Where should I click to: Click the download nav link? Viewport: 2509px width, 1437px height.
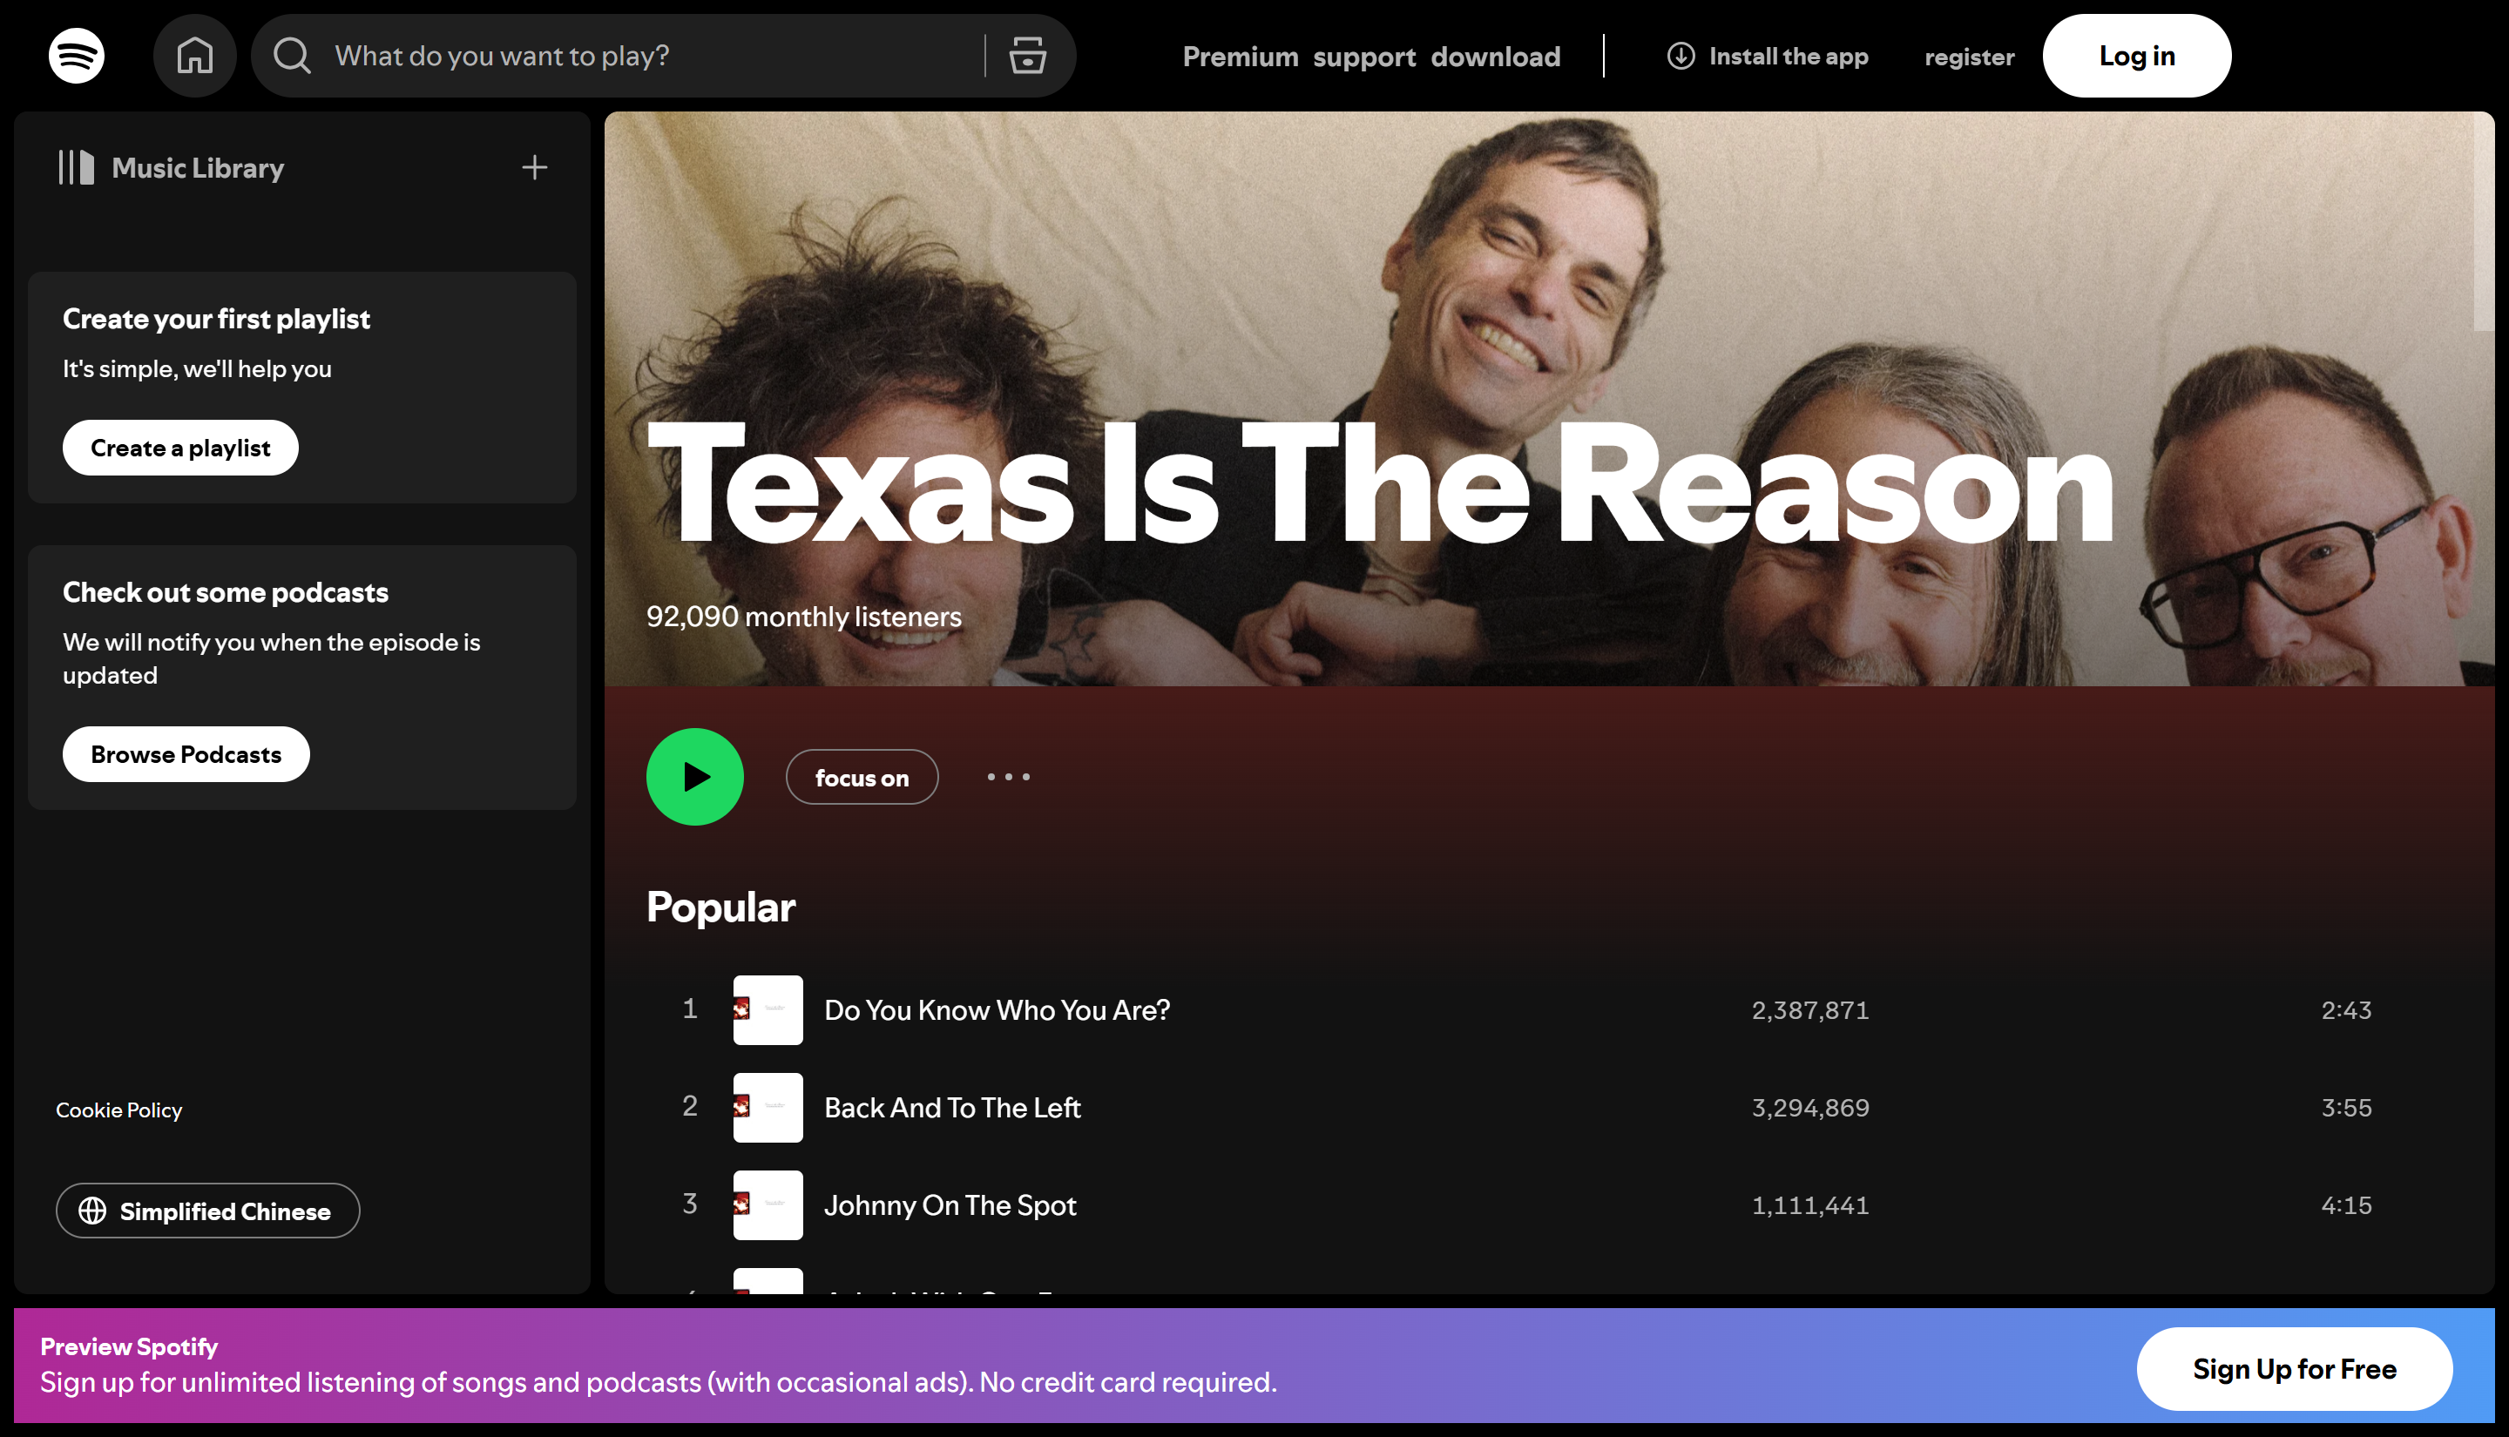tap(1495, 57)
